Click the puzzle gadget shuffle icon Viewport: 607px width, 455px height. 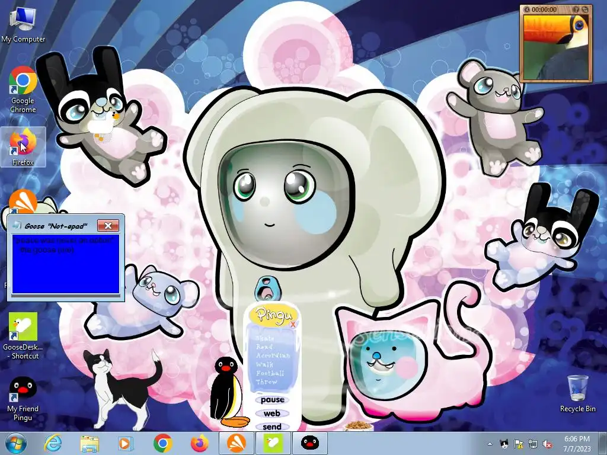click(585, 9)
